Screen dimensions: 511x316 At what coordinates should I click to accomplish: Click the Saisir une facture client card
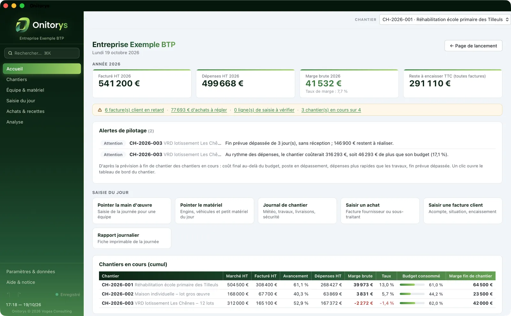pyautogui.click(x=463, y=211)
